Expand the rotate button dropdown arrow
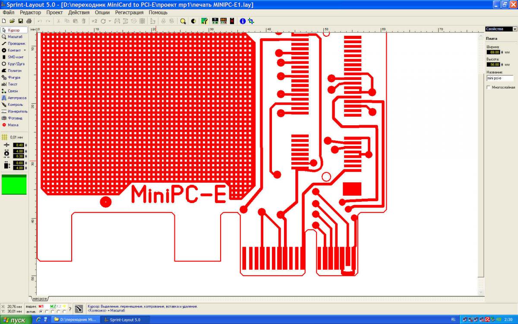 pyautogui.click(x=110, y=21)
